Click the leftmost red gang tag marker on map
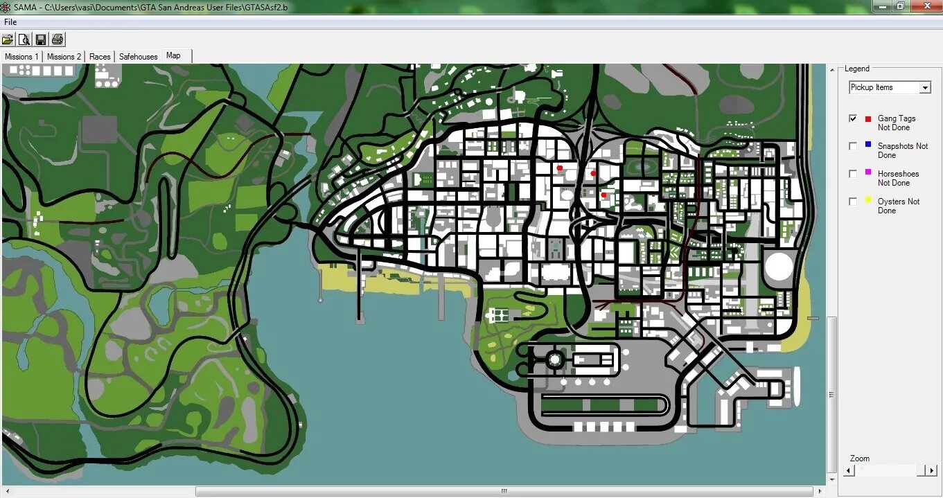 [x=559, y=168]
